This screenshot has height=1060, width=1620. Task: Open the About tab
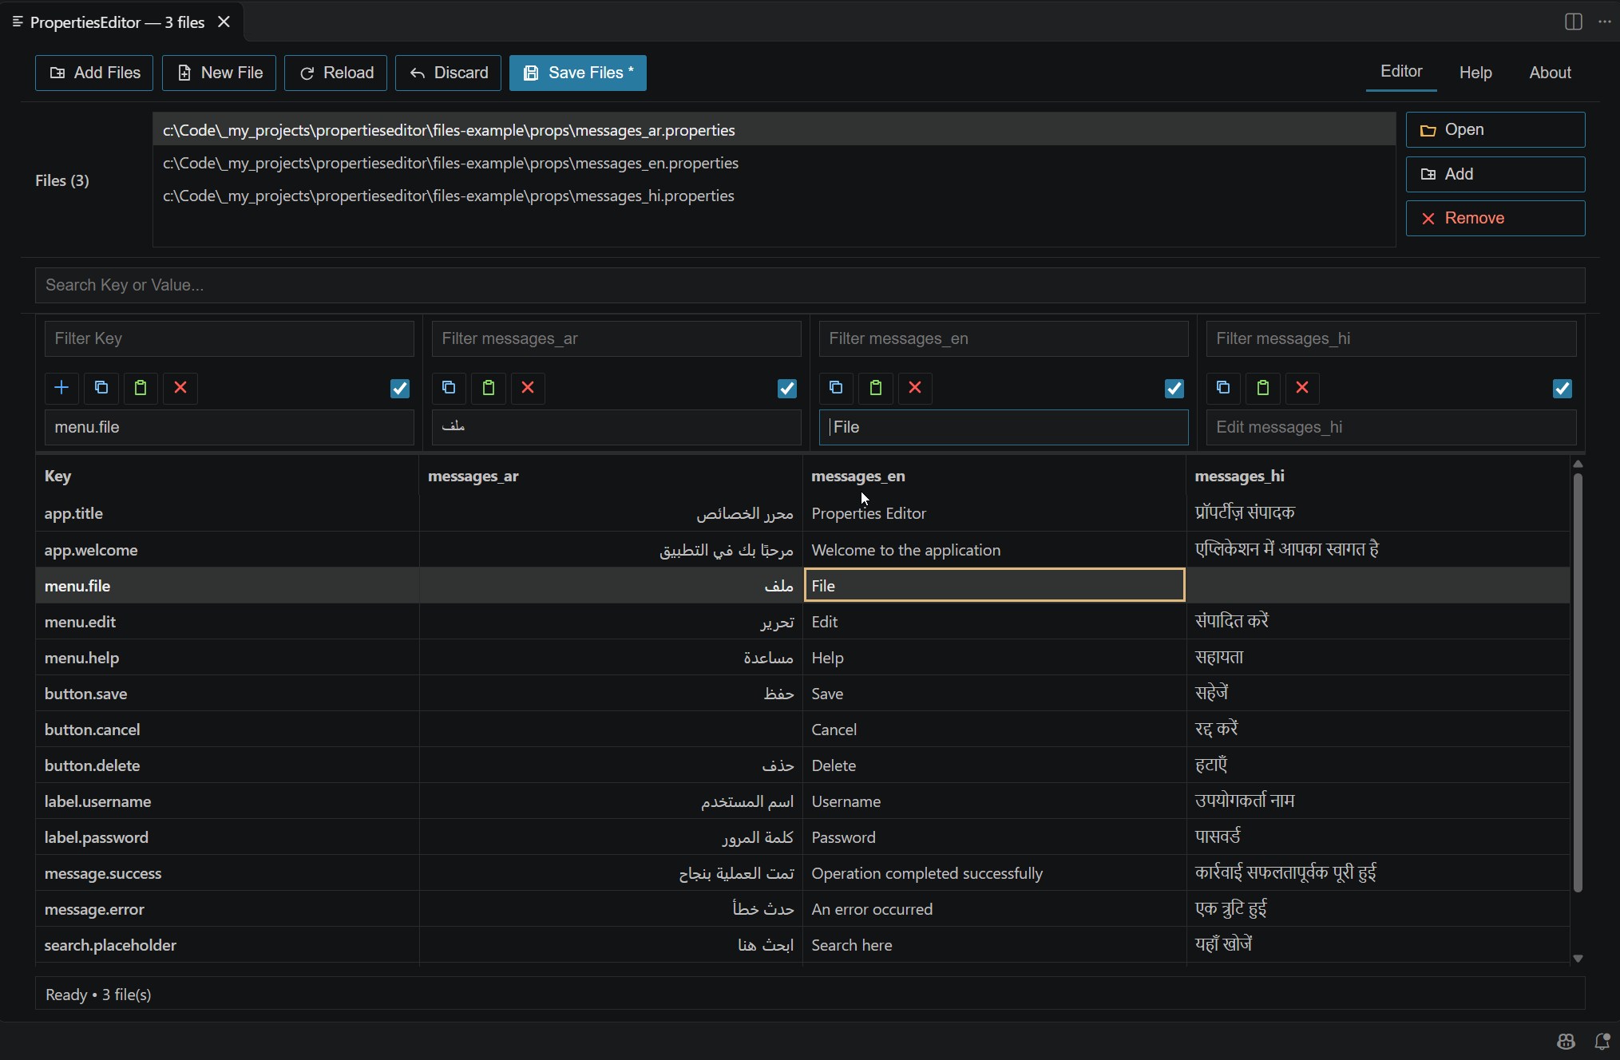(1550, 73)
